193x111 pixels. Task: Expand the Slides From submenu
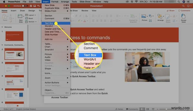pyautogui.click(x=56, y=11)
